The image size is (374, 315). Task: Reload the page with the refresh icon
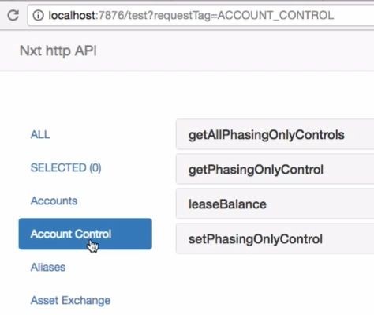[13, 15]
